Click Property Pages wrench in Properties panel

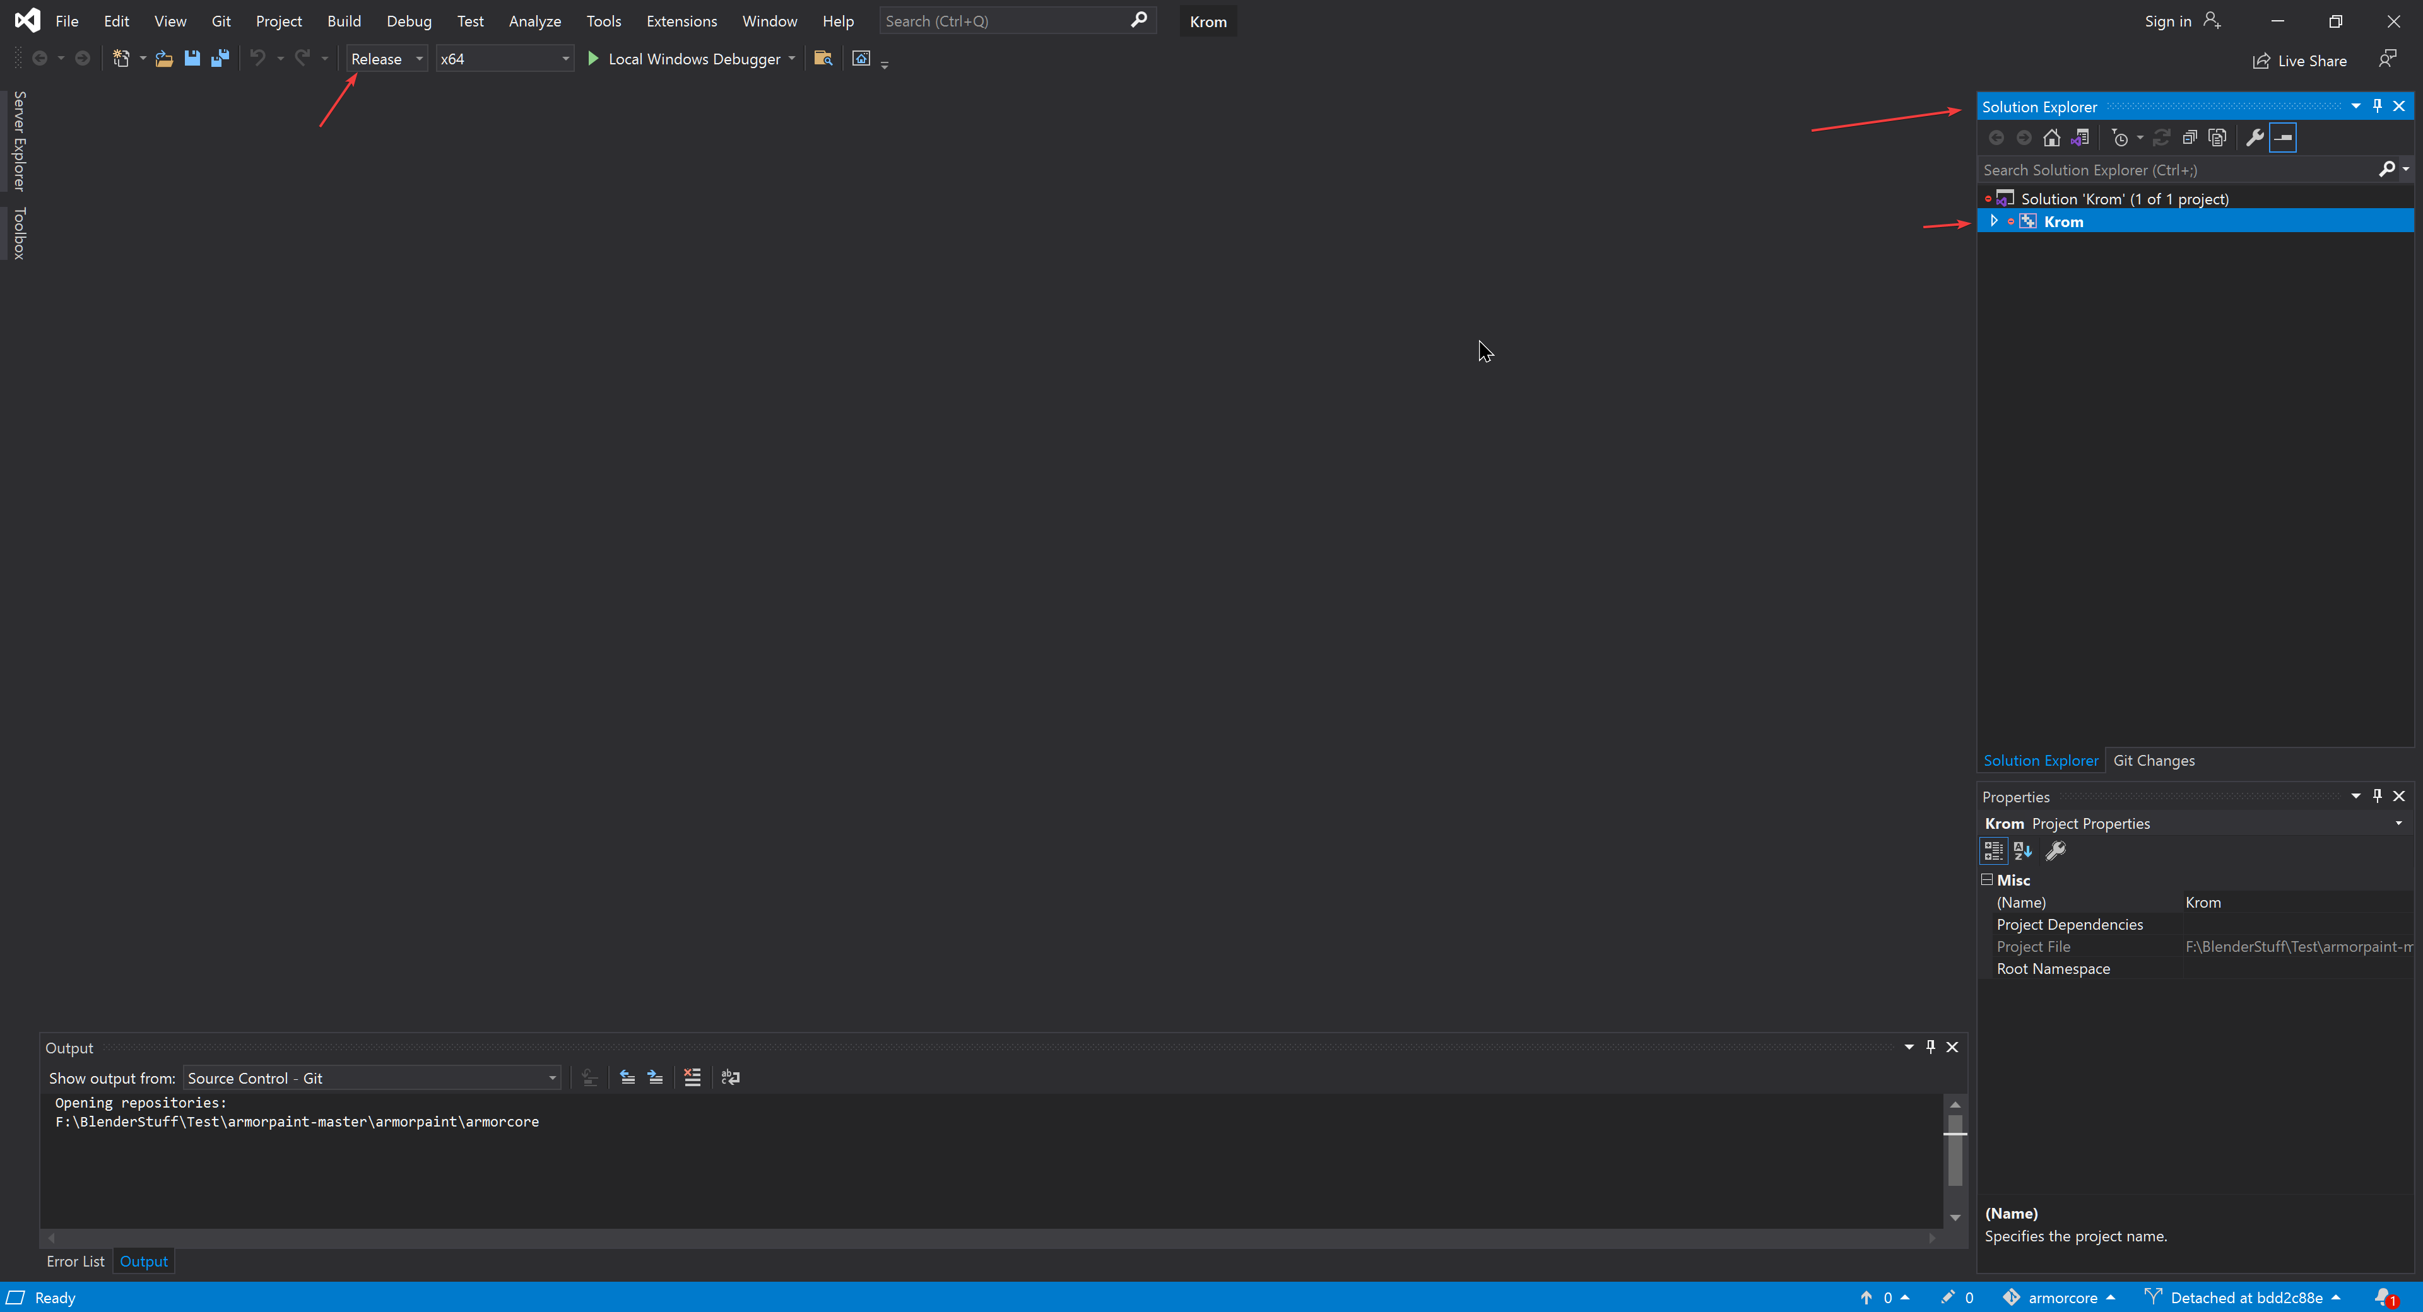pos(2056,850)
